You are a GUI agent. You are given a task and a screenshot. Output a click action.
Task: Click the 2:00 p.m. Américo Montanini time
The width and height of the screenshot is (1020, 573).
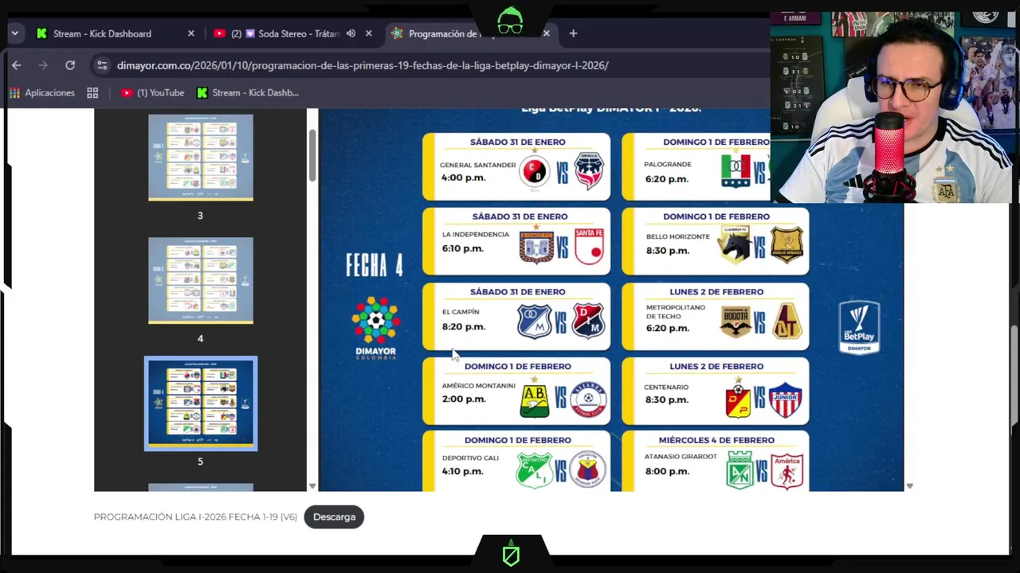tap(464, 399)
